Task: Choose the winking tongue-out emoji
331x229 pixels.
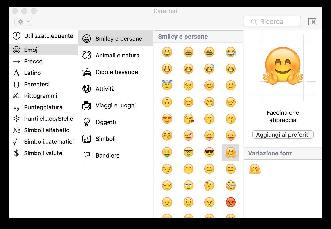Action: [188, 135]
